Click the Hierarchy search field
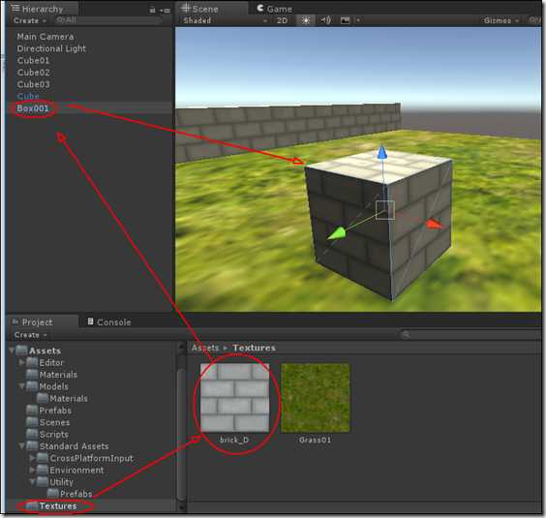Screen dimensions: 546x518 [x=108, y=20]
